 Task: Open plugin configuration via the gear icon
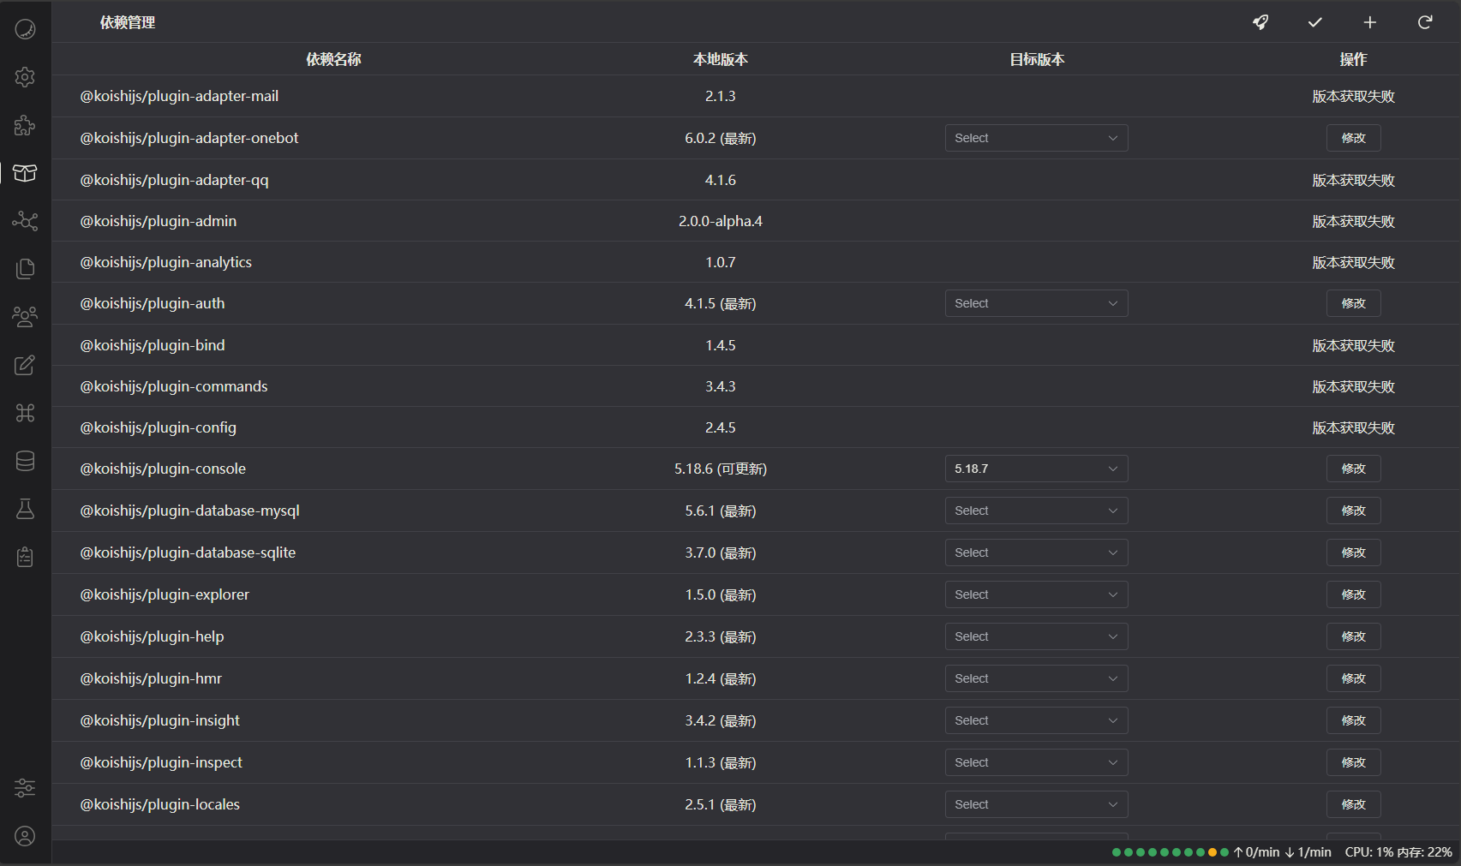(25, 77)
